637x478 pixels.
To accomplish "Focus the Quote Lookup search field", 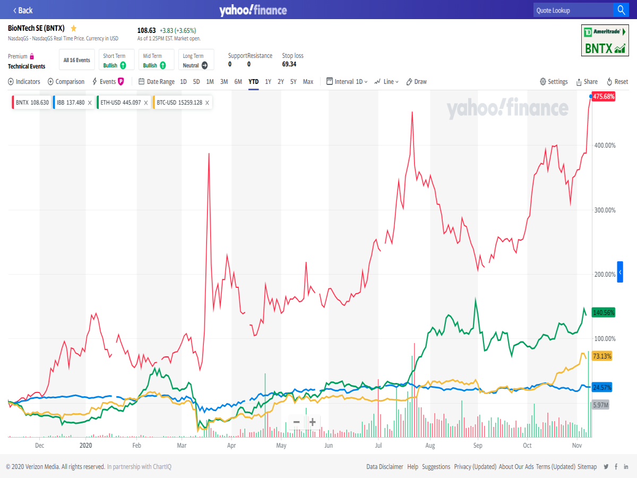I will [573, 10].
